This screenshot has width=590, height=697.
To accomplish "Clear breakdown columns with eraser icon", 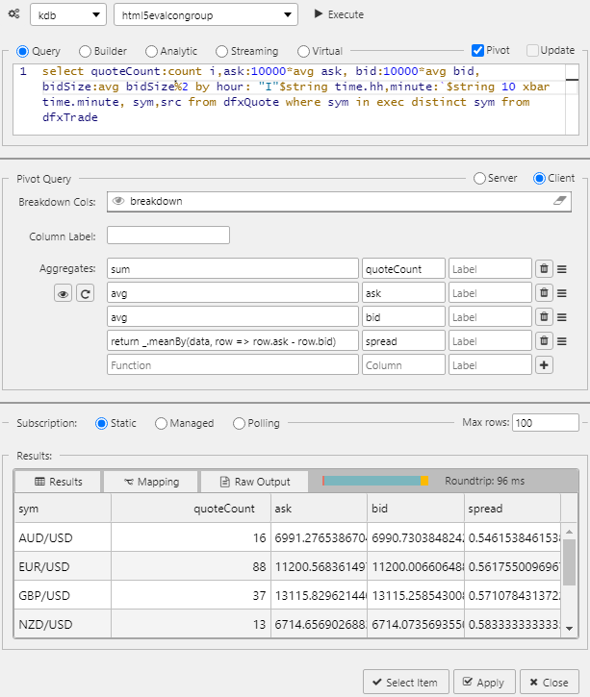I will (x=561, y=201).
